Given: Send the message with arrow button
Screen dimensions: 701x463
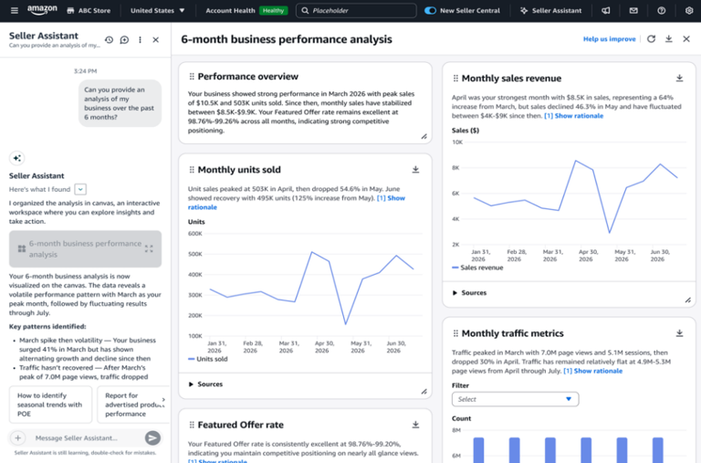Looking at the screenshot, I should [x=152, y=438].
